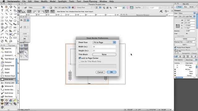Click OK in Sheet Border Preferences
198x111 pixels.
click(x=111, y=72)
